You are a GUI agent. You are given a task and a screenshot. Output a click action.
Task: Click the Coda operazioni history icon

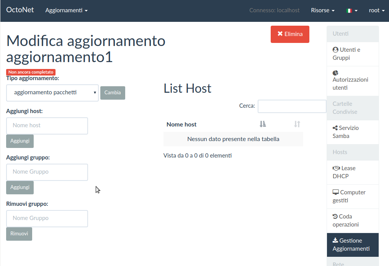(x=335, y=216)
